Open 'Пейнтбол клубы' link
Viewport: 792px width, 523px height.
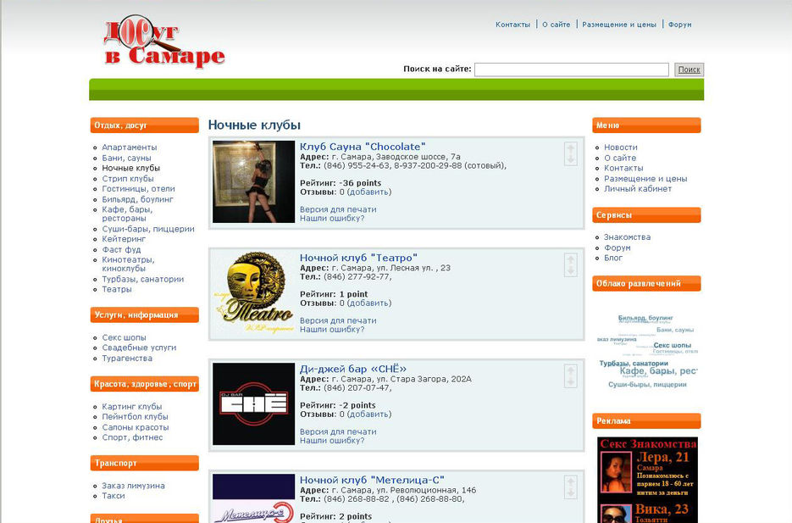point(135,416)
